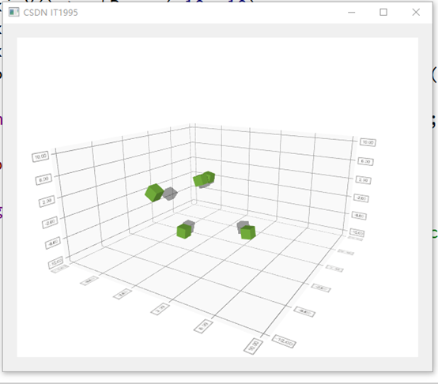Select the large green cube beside the left wall
This screenshot has height=384, width=438.
(154, 193)
